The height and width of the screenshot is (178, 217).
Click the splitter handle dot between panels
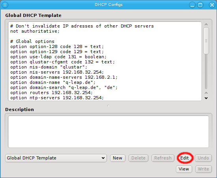tap(108, 106)
